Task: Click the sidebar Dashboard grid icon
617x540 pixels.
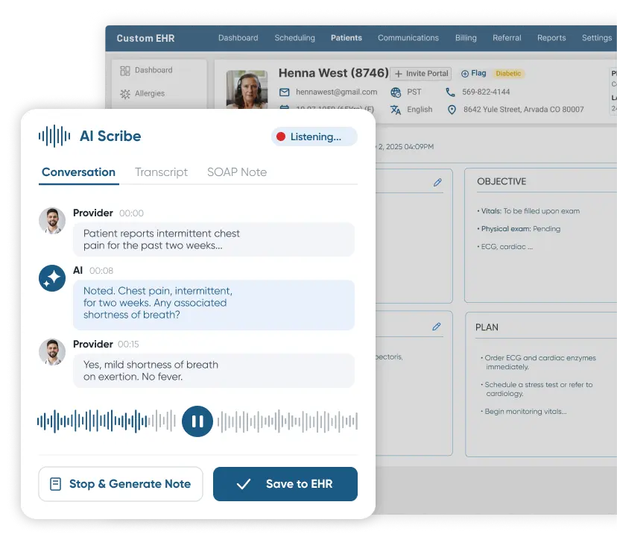Action: [x=125, y=71]
